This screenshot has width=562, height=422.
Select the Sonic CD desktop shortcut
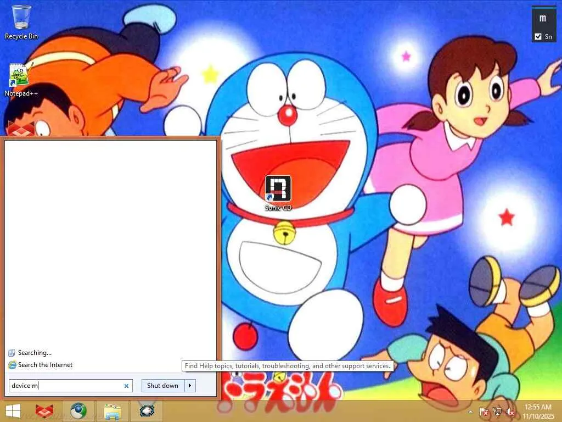[278, 193]
